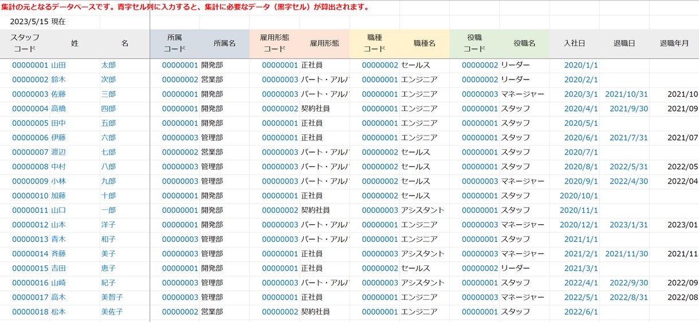Image resolution: width=699 pixels, height=322 pixels.
Task: Select the surname cell 高木
Action: click(x=58, y=297)
